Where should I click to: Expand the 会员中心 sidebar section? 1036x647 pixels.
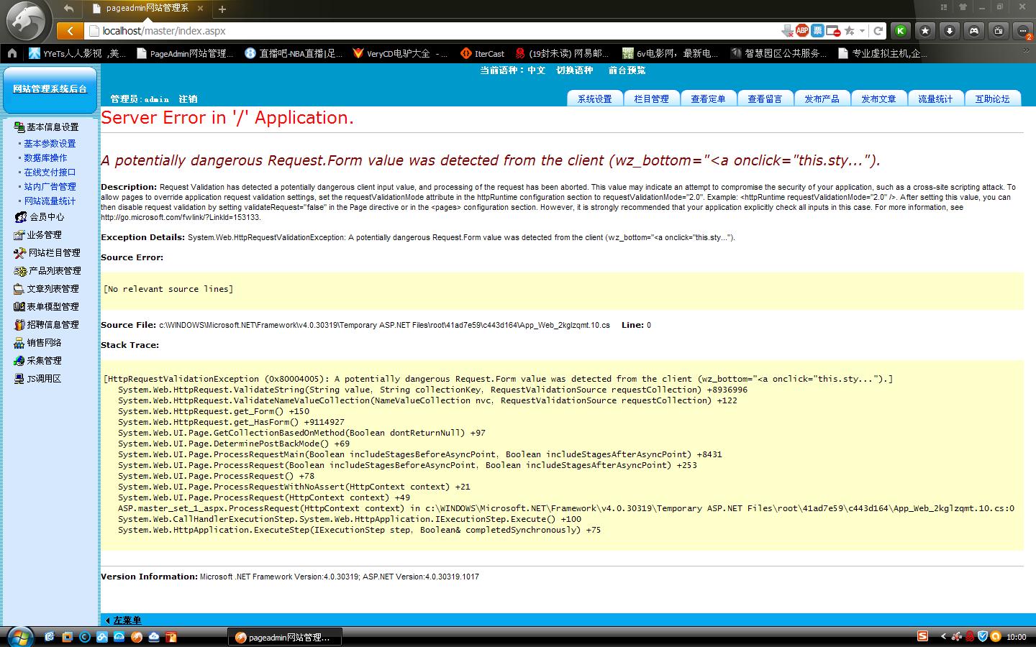(47, 217)
